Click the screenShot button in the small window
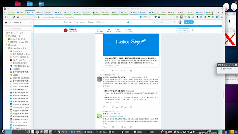 coord(228,69)
